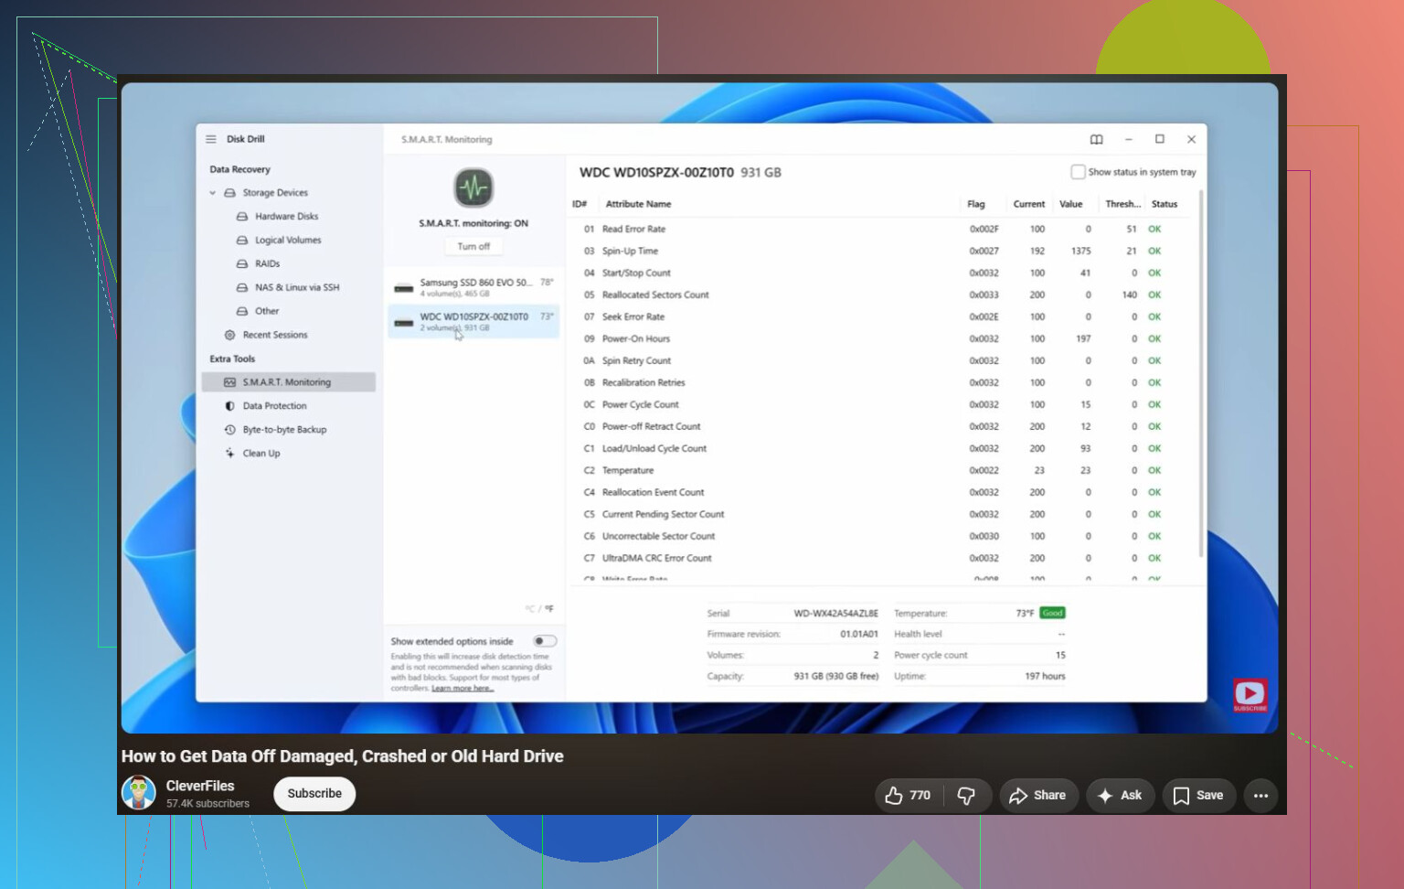Click serial number WD-WX42A54AZL8E
1404x889 pixels.
(x=835, y=614)
